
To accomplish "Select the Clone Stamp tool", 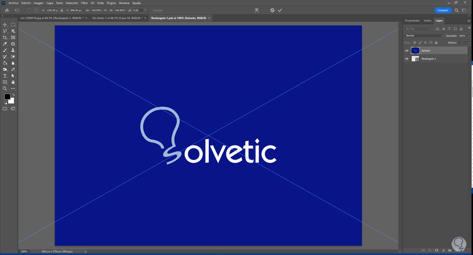I will [13, 50].
